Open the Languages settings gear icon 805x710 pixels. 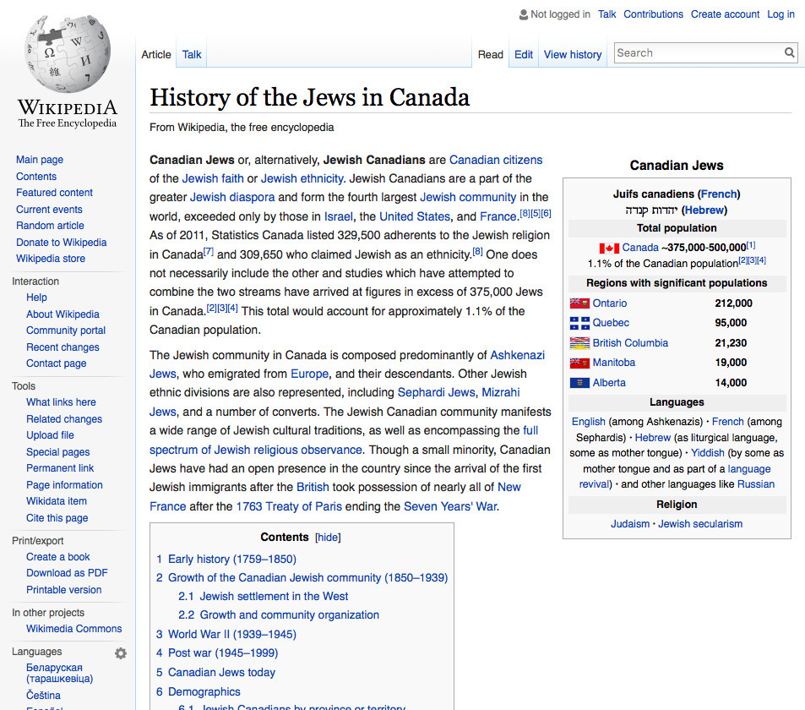(x=120, y=653)
